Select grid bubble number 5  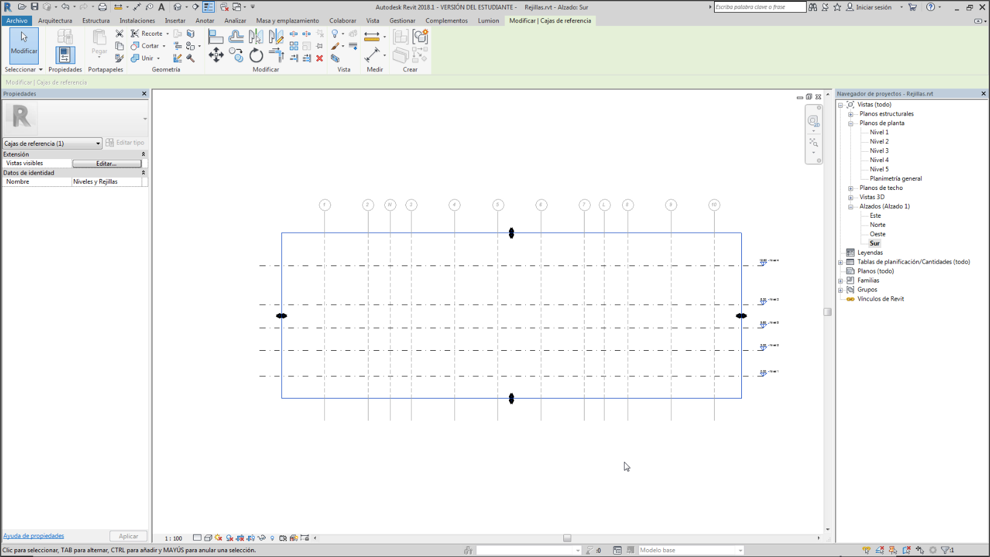pyautogui.click(x=498, y=205)
